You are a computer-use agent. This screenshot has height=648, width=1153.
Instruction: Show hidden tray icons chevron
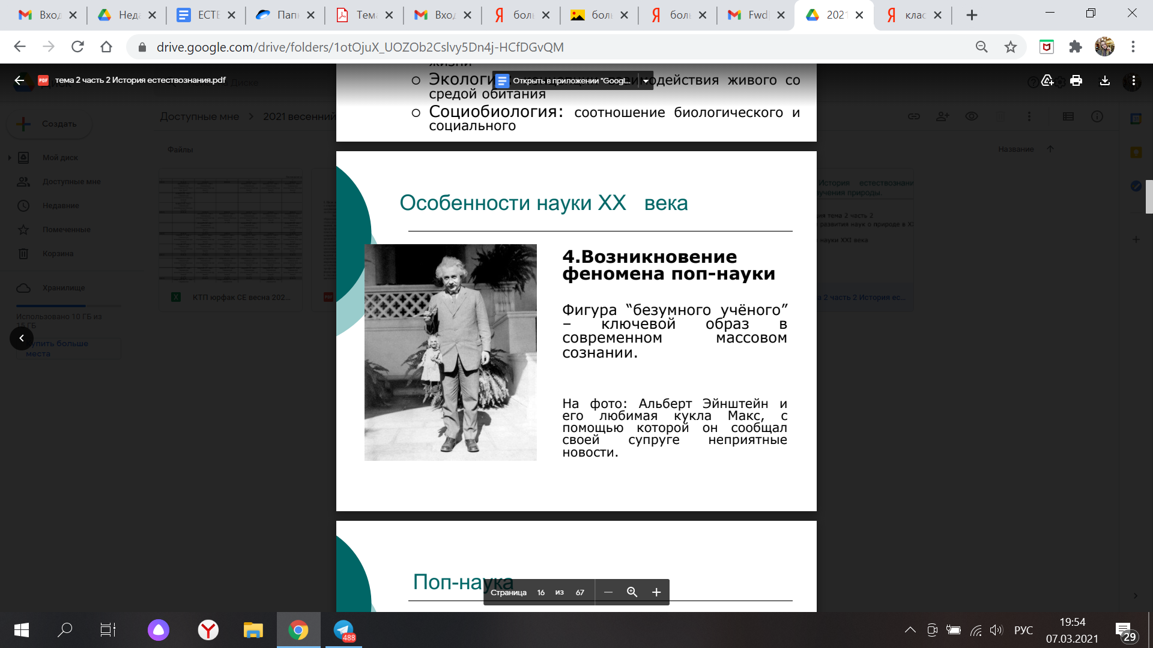[910, 630]
